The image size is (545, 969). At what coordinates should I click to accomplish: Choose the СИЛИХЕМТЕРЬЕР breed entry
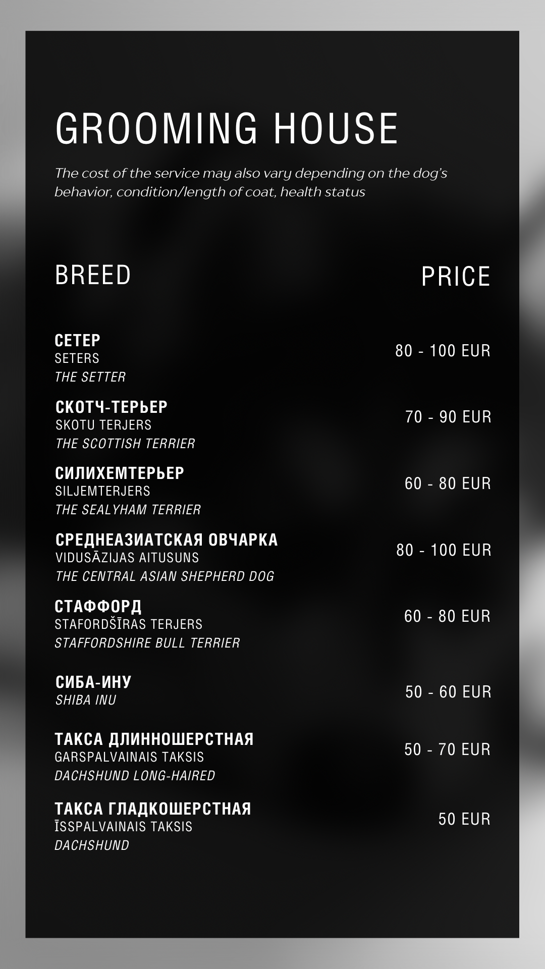click(120, 473)
